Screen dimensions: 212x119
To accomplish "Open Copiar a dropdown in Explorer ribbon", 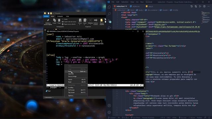I will tap(85, 22).
